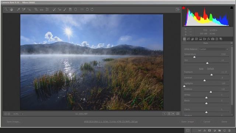This screenshot has height=133, width=236.
Task: Rotate image 90° counter-clockwise
Action: 87,10
